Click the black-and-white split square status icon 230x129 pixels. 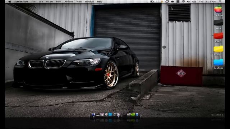tap(178, 1)
